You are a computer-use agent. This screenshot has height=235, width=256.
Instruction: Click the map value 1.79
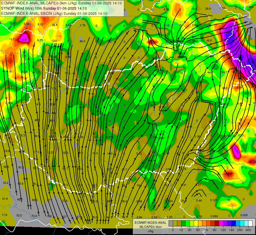coord(83,25)
